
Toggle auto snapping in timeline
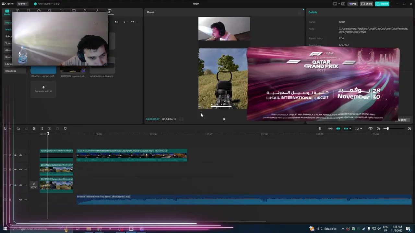pos(338,129)
